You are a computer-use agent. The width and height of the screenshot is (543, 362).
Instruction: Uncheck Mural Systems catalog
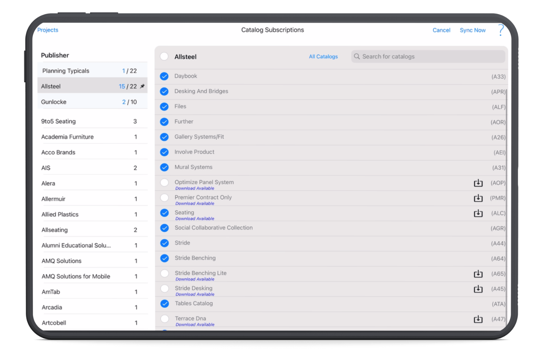[164, 167]
